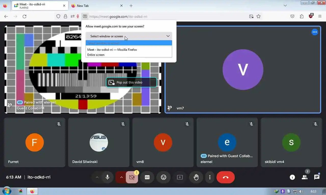Reload the page with the refresh icon
326x195 pixels.
point(24,17)
